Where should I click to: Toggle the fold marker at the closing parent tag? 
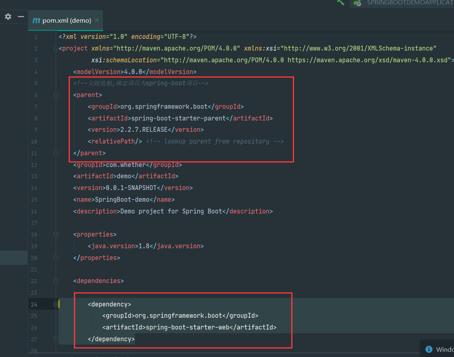tap(56, 153)
